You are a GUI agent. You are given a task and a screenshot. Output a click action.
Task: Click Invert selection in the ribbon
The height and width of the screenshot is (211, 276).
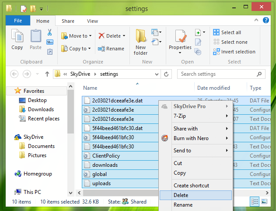pos(234,52)
